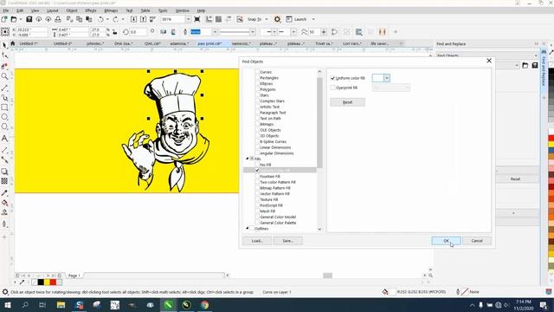The image size is (554, 312).
Task: Click the Redo arrow icon
Action: coord(115,19)
